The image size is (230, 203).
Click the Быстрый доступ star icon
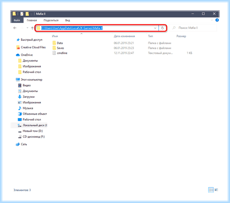point(18,40)
